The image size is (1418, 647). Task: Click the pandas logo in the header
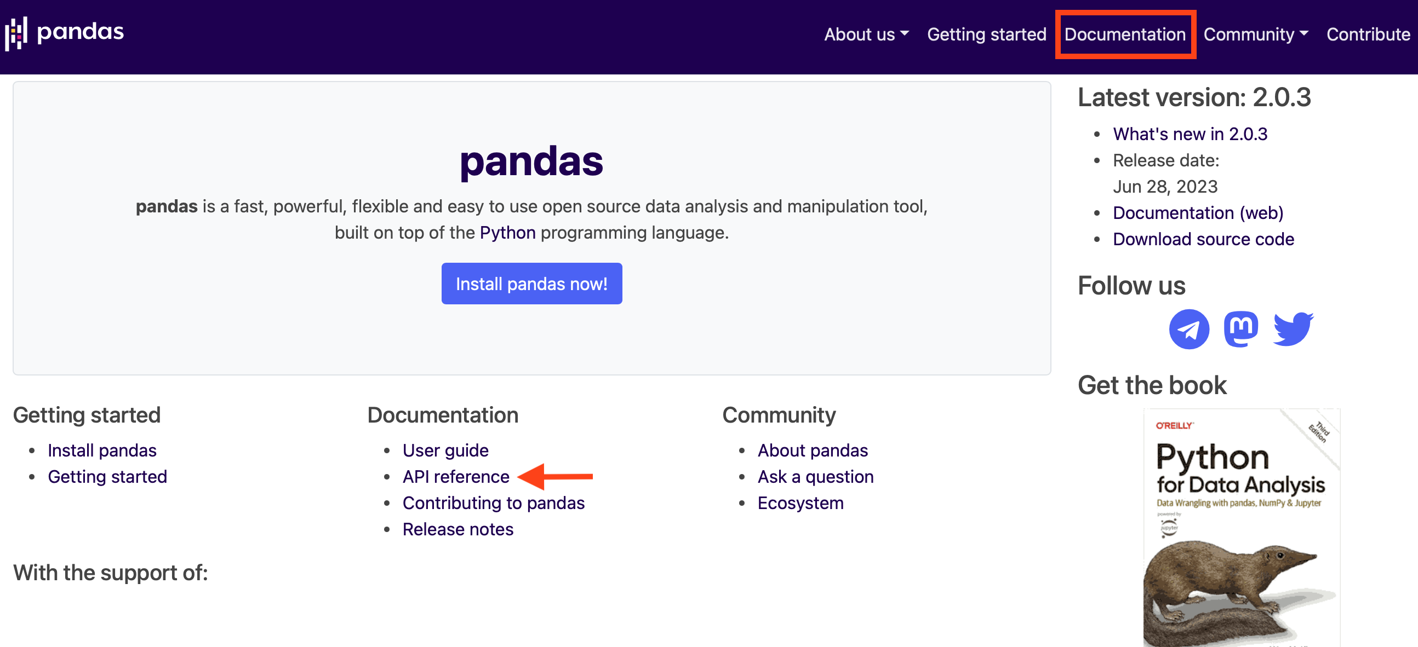(65, 33)
